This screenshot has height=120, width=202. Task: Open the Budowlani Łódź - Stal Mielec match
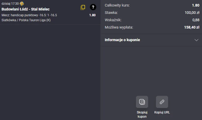coord(26,9)
